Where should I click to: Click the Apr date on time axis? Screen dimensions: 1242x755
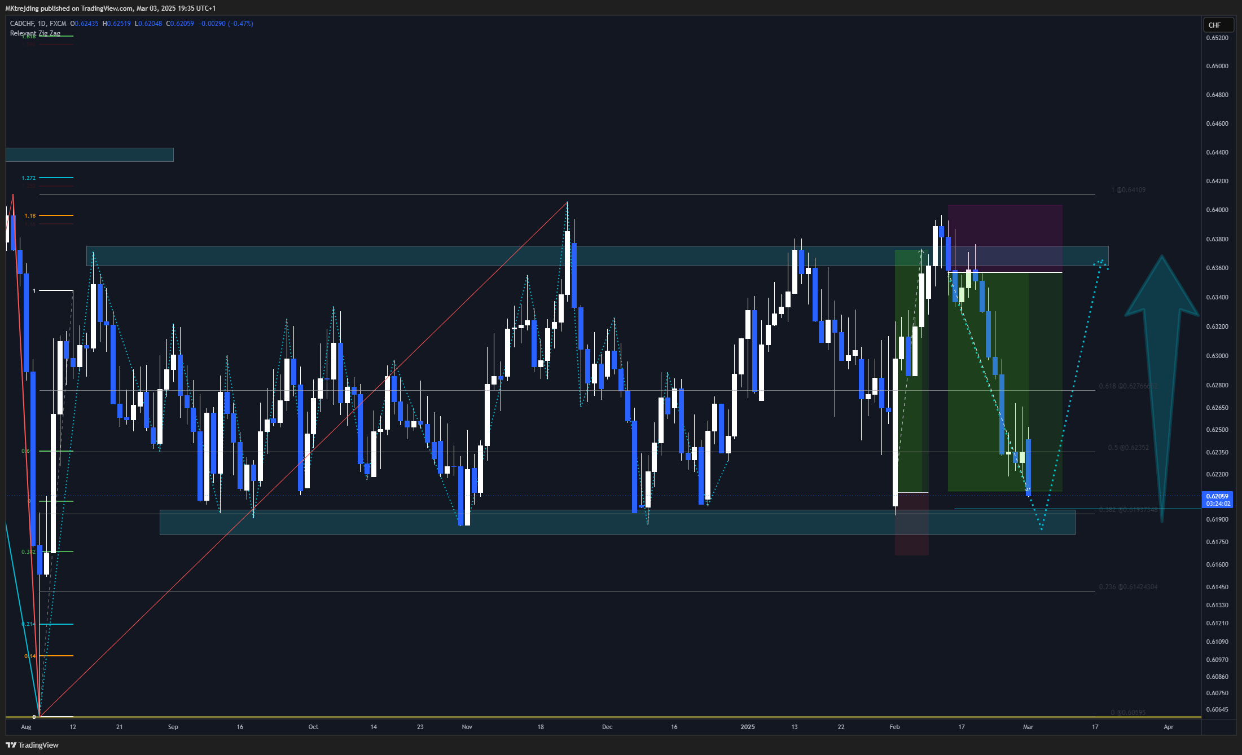[1169, 727]
